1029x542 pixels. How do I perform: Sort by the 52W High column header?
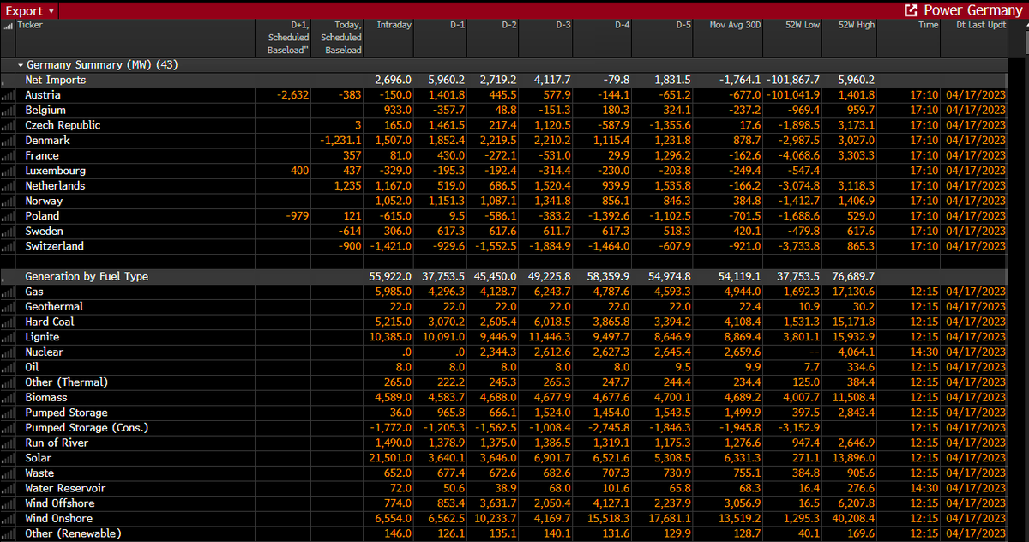pos(857,26)
